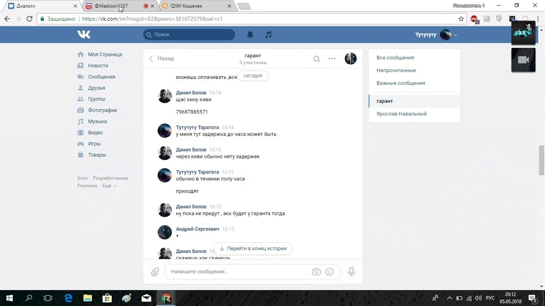Image resolution: width=545 pixels, height=306 pixels.
Task: Open the emoji smiley picker
Action: tap(330, 272)
